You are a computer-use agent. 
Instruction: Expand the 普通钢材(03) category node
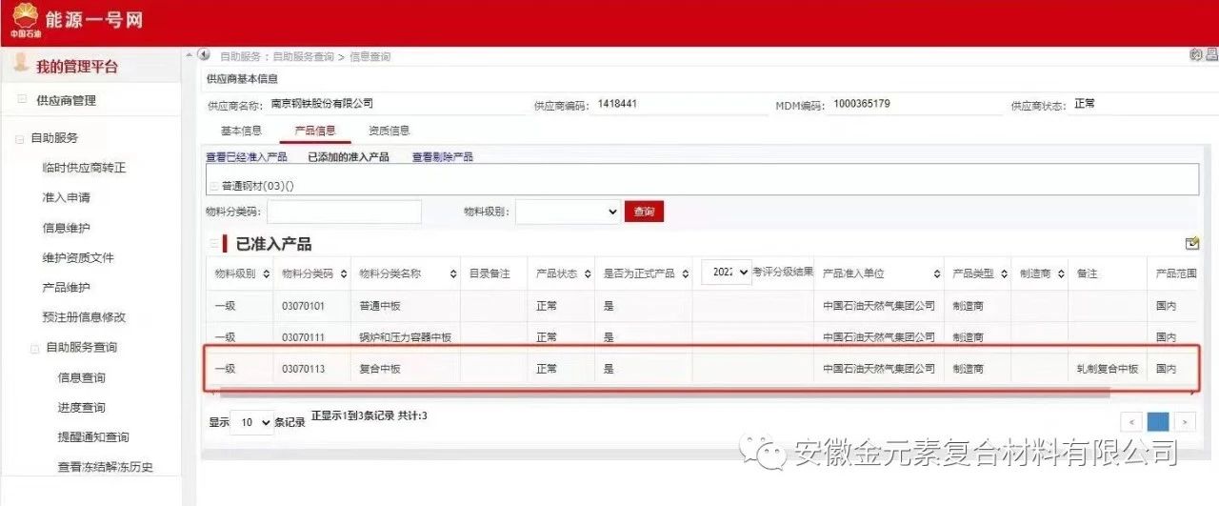pyautogui.click(x=213, y=187)
